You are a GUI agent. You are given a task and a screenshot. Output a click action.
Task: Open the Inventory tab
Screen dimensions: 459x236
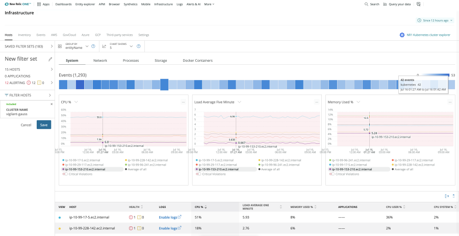pyautogui.click(x=24, y=35)
